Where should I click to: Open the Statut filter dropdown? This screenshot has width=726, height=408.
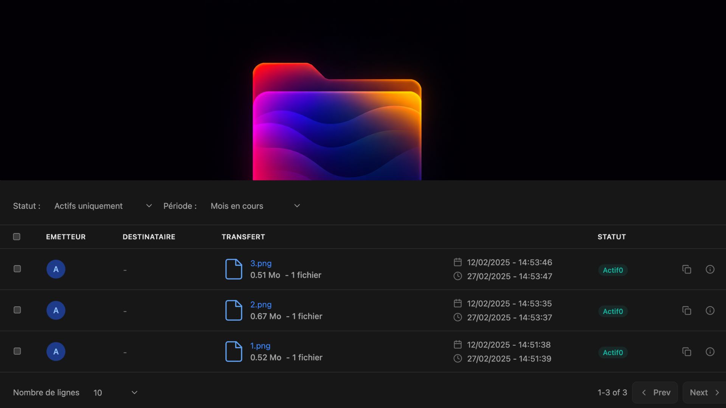click(103, 206)
